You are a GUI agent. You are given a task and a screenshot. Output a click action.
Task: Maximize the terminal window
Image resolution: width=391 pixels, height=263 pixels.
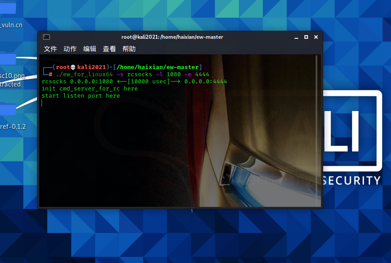click(306, 37)
